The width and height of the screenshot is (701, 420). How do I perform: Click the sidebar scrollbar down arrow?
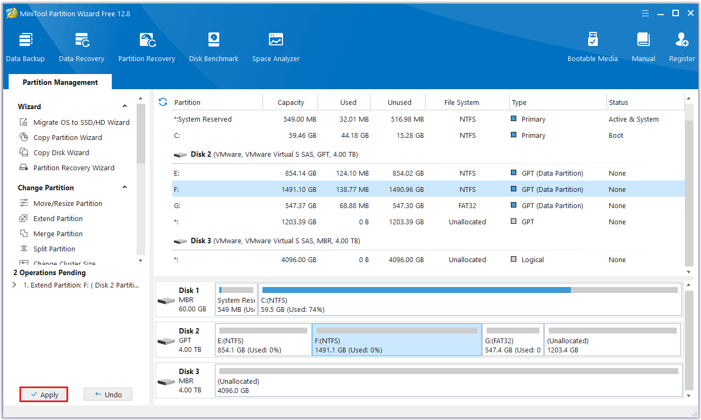tap(141, 261)
